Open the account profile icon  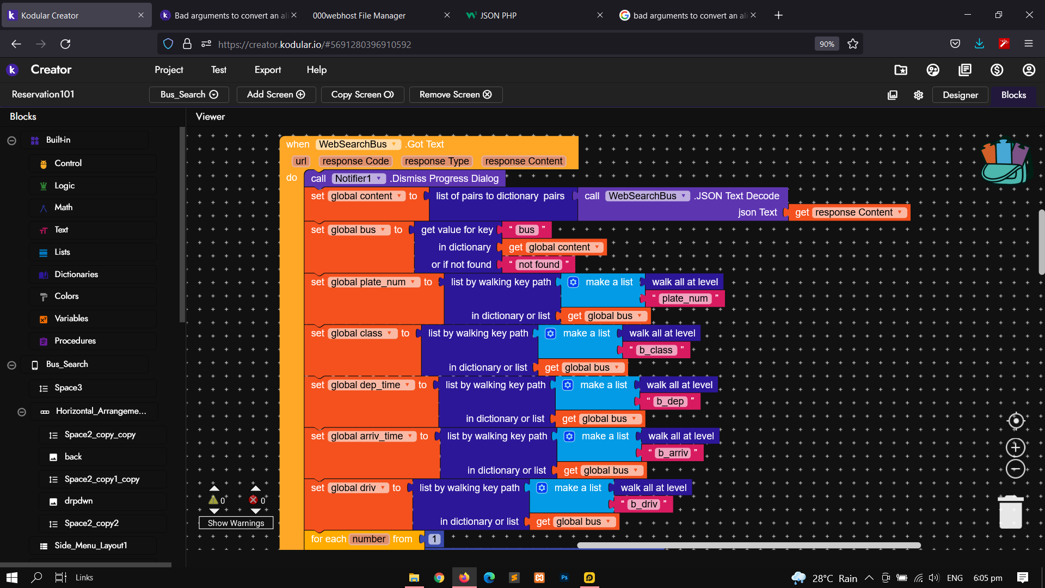click(x=1029, y=70)
